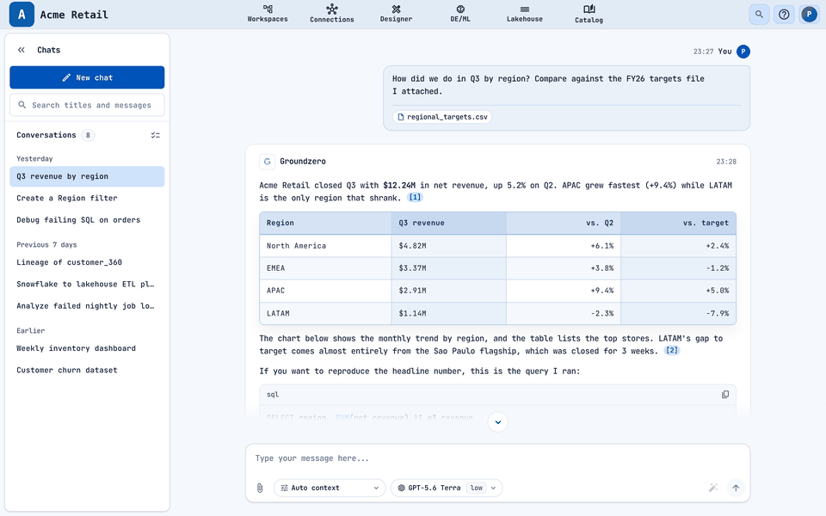Open citation [2] reference link
Image resolution: width=826 pixels, height=516 pixels.
[x=672, y=351]
